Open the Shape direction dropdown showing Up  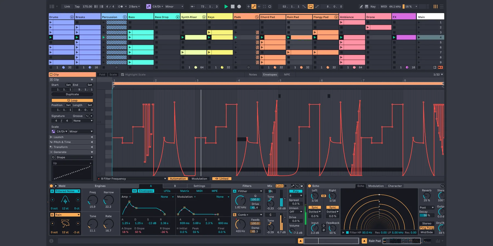(72, 163)
